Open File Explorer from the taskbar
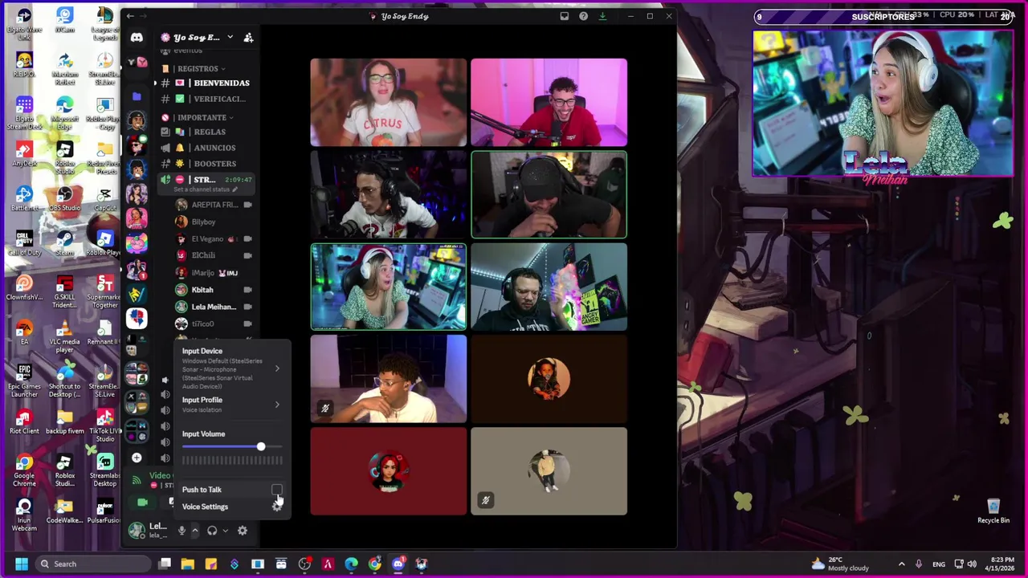Screen dimensions: 1028x578 click(187, 564)
